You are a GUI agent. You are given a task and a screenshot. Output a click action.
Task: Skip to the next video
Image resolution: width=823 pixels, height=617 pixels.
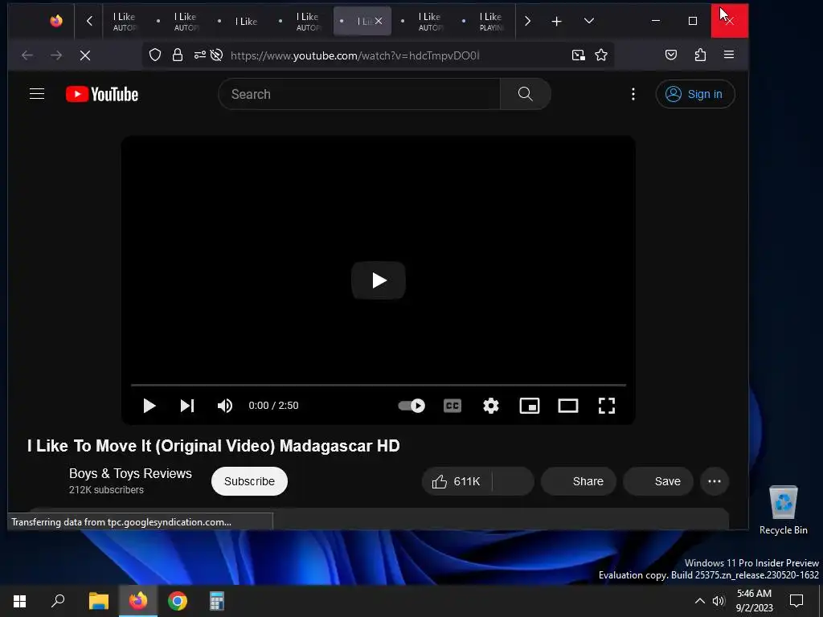click(187, 406)
